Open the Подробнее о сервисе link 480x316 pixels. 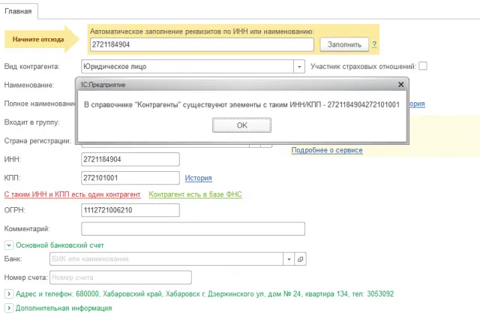[327, 150]
